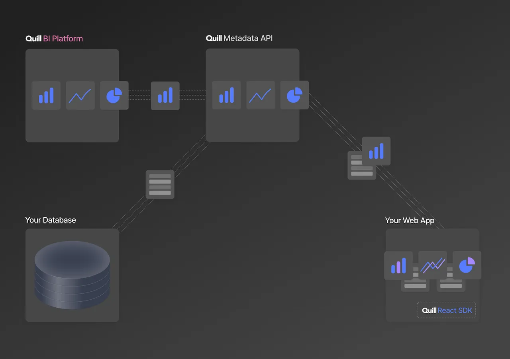Viewport: 510px width, 359px height.
Task: Click the line chart icon in Quill BI Platform
Action: point(80,96)
